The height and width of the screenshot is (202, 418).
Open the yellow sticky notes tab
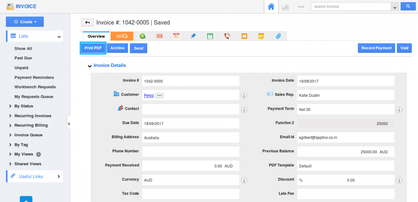(x=261, y=36)
